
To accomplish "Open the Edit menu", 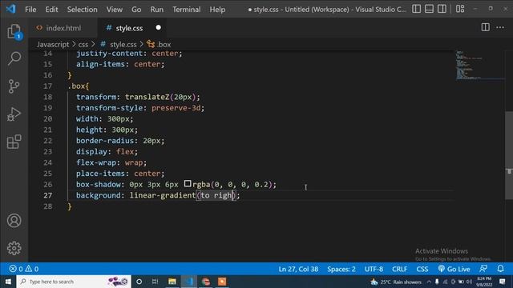I will [x=51, y=10].
